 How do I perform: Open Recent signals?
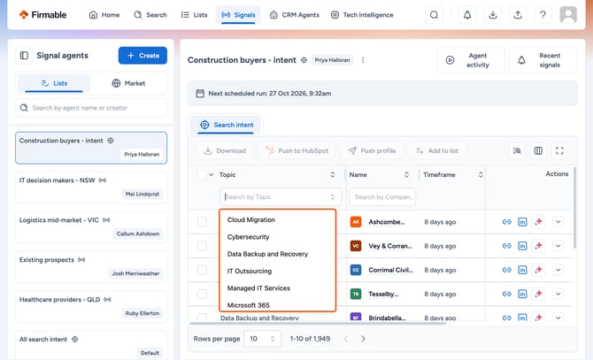(543, 60)
